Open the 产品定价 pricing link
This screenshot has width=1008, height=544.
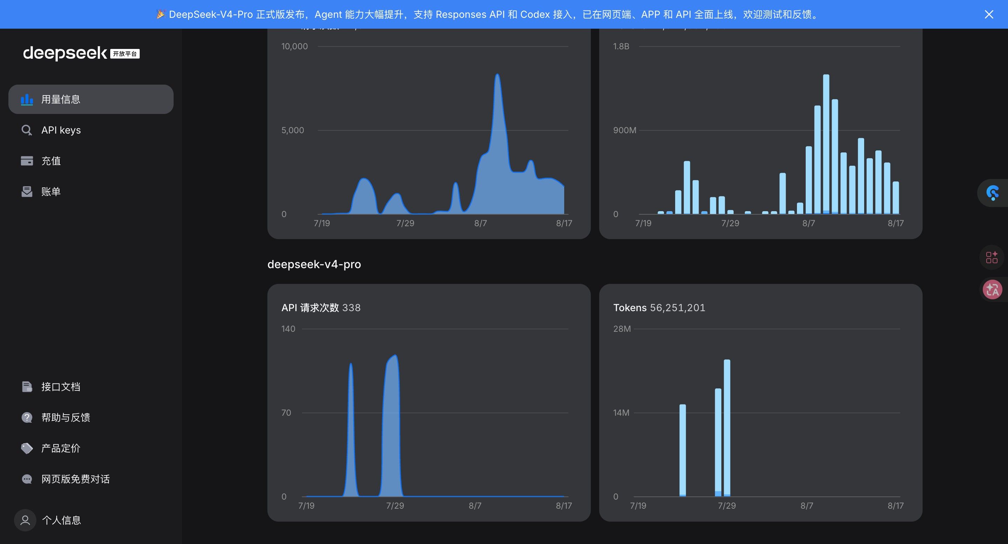pyautogui.click(x=91, y=448)
